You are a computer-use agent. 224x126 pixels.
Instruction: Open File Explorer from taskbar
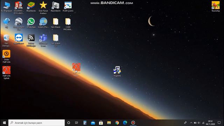(109, 123)
